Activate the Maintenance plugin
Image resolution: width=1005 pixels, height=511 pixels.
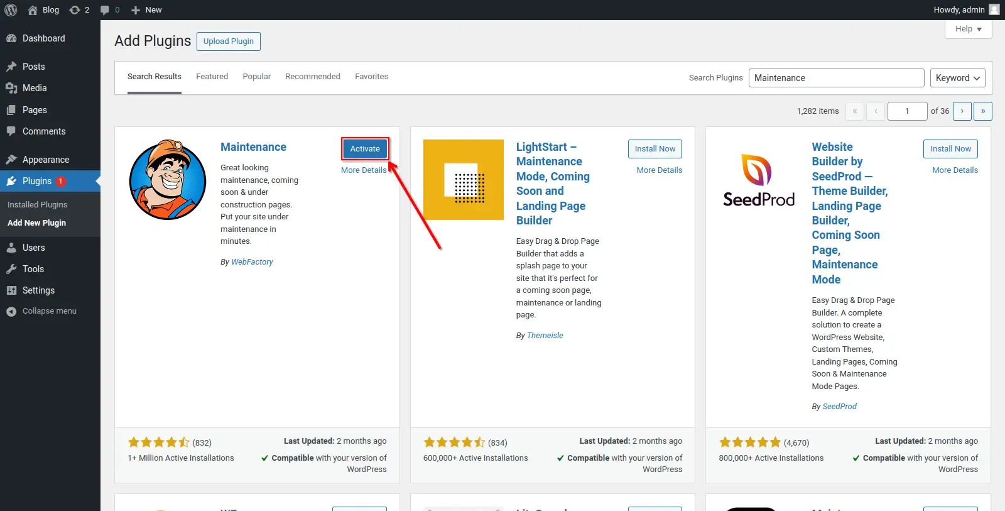pos(365,149)
